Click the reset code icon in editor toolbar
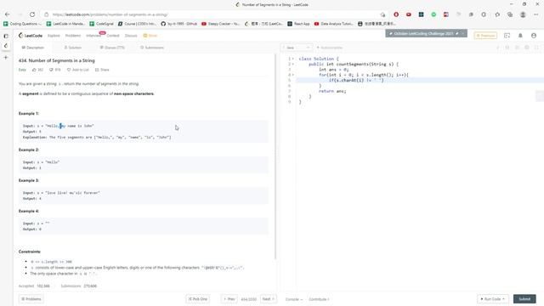The image size is (544, 306). click(x=517, y=48)
